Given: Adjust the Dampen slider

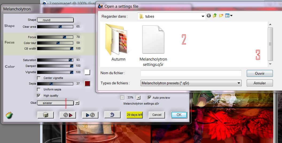Looking at the screenshot, I should 55,66.
